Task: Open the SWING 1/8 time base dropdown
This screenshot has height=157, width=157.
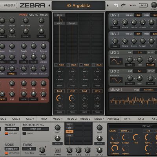Action: click(29, 149)
